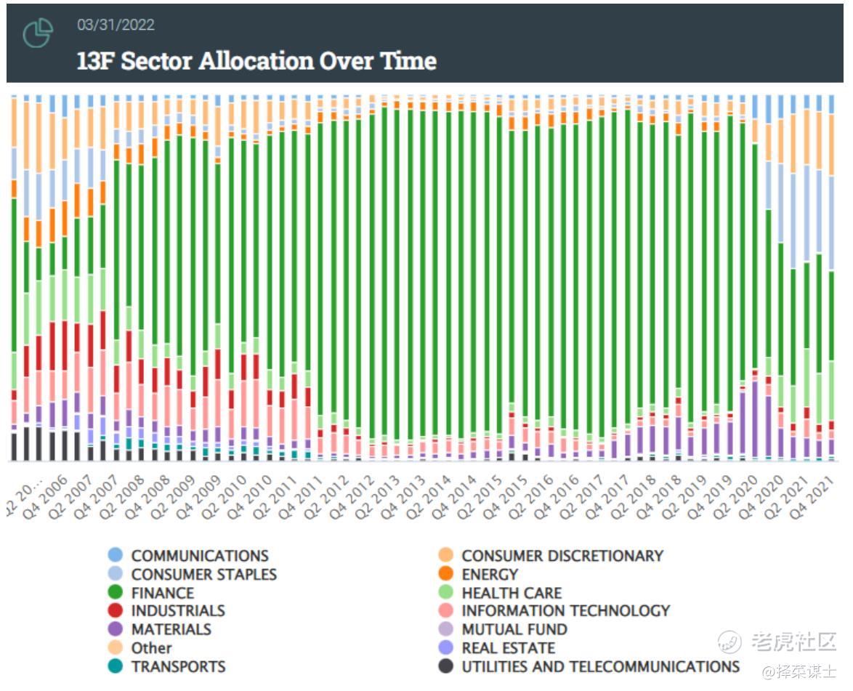This screenshot has width=853, height=691.
Task: Click the UTILITIES AND TELECOMMUNICATIONS legend dot
Action: (446, 666)
